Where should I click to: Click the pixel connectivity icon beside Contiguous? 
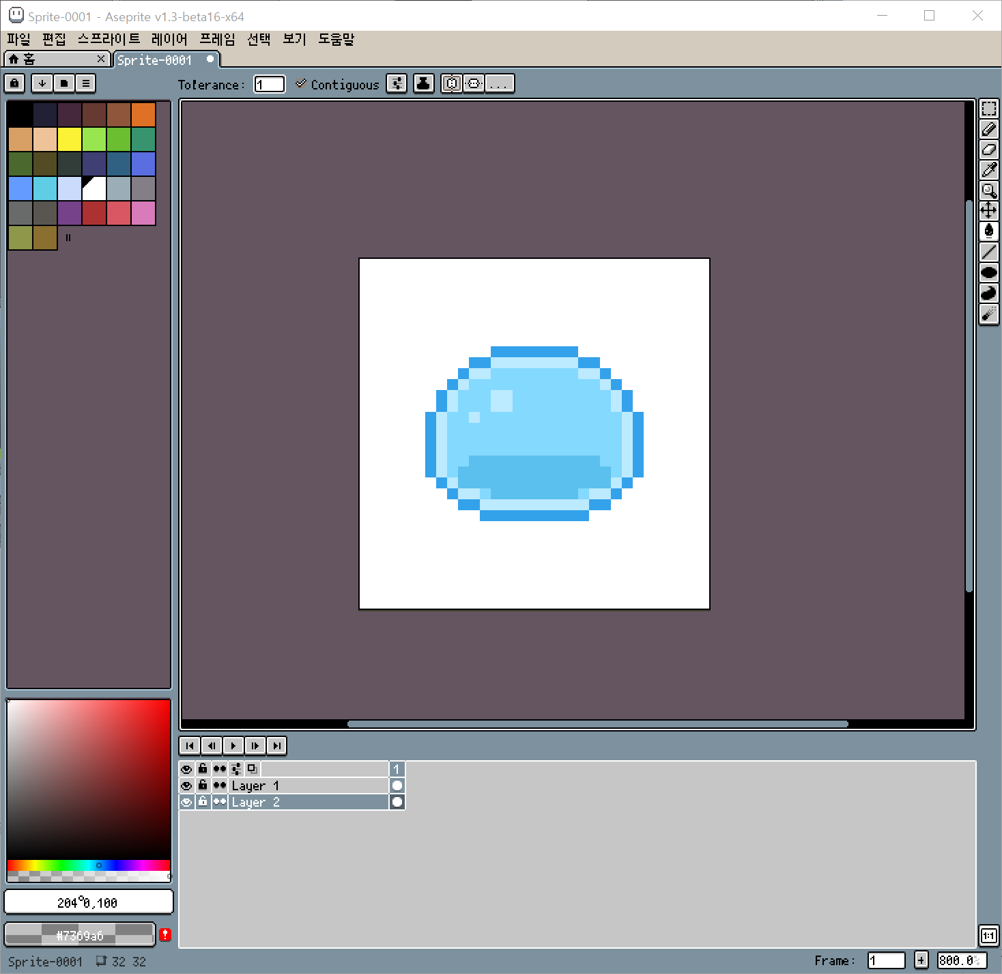397,83
